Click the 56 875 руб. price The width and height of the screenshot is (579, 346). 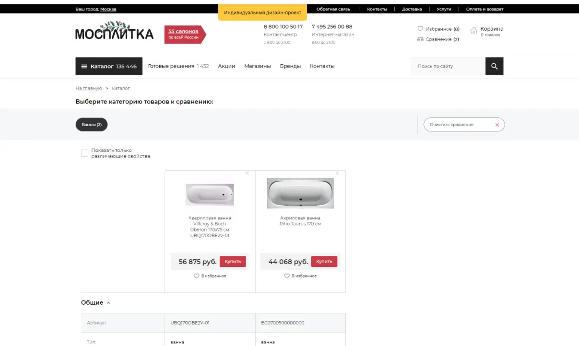click(x=198, y=262)
